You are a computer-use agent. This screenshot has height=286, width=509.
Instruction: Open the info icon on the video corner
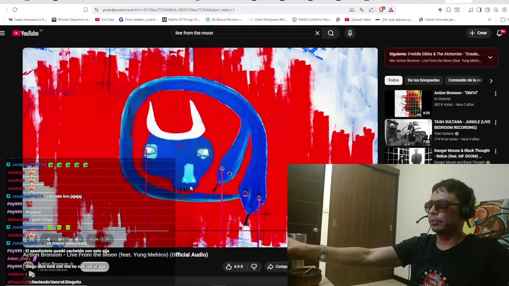pos(369,55)
